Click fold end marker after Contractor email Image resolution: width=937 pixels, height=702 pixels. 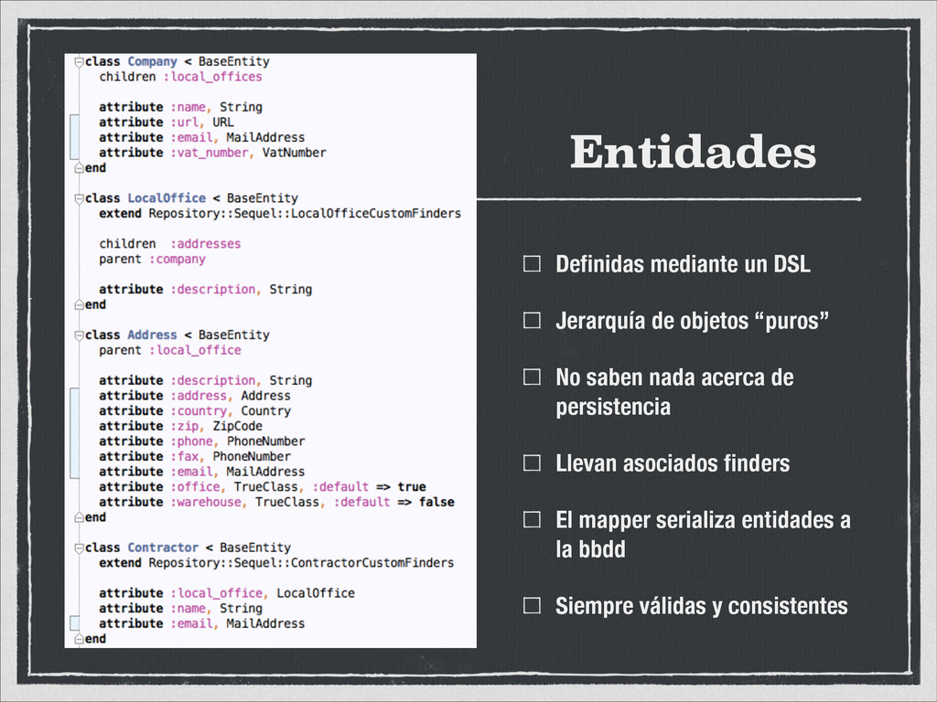(x=79, y=639)
